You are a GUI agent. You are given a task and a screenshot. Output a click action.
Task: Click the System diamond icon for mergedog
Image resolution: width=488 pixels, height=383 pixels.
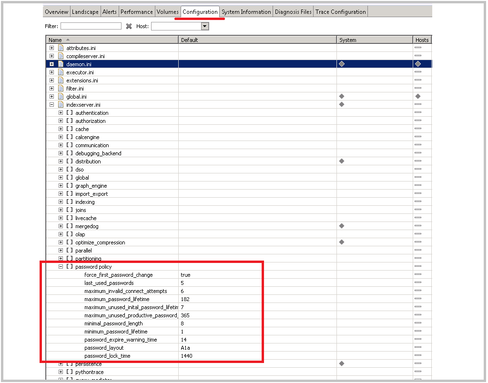pyautogui.click(x=342, y=226)
